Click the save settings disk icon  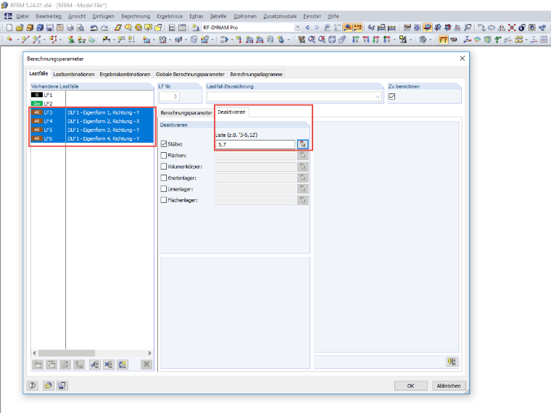(x=62, y=385)
